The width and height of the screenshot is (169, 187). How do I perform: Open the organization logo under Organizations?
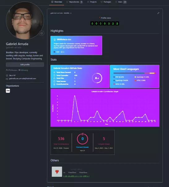[x=8, y=91]
